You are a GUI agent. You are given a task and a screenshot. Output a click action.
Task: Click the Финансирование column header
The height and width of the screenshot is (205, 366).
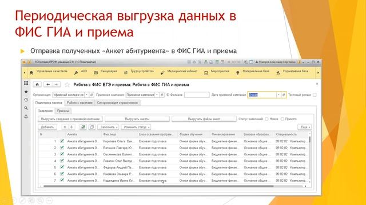(226, 134)
